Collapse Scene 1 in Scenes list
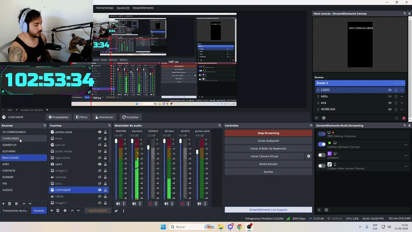The image size is (412, 232). 402,83
